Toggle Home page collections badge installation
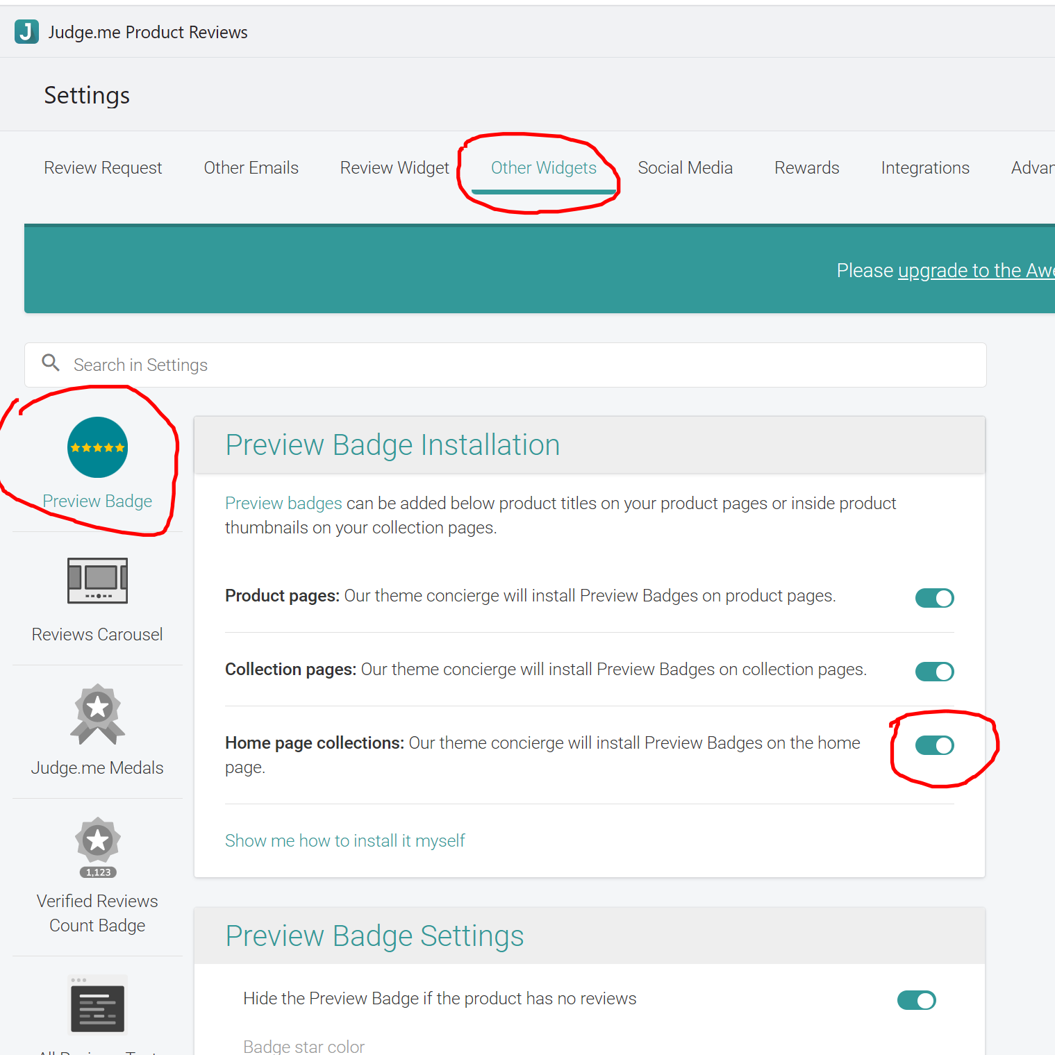This screenshot has height=1055, width=1055. (935, 745)
